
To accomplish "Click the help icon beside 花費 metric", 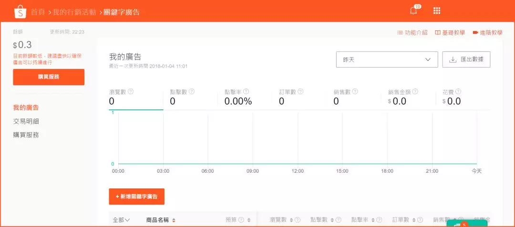I will tap(458, 91).
